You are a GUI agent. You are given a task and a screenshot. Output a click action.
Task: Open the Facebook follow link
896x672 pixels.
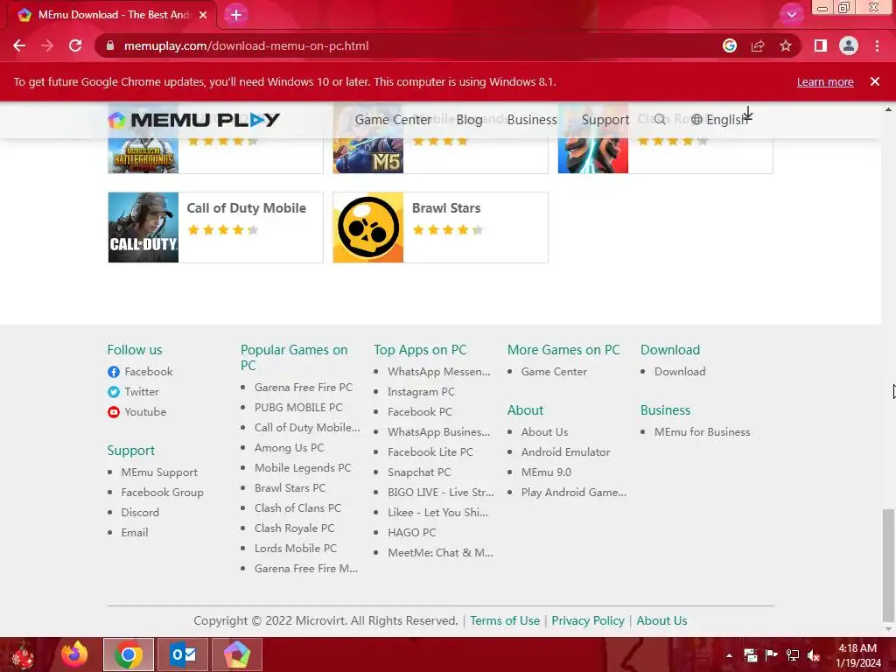(149, 371)
